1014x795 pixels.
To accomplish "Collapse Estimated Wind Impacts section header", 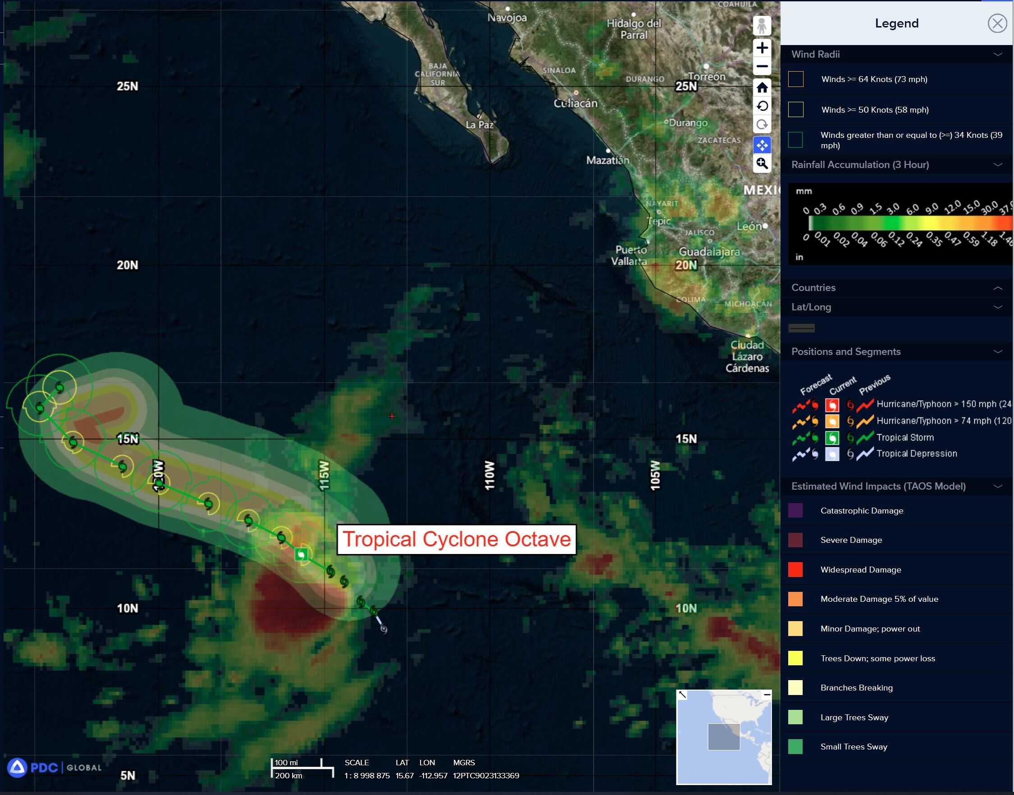I will 997,486.
